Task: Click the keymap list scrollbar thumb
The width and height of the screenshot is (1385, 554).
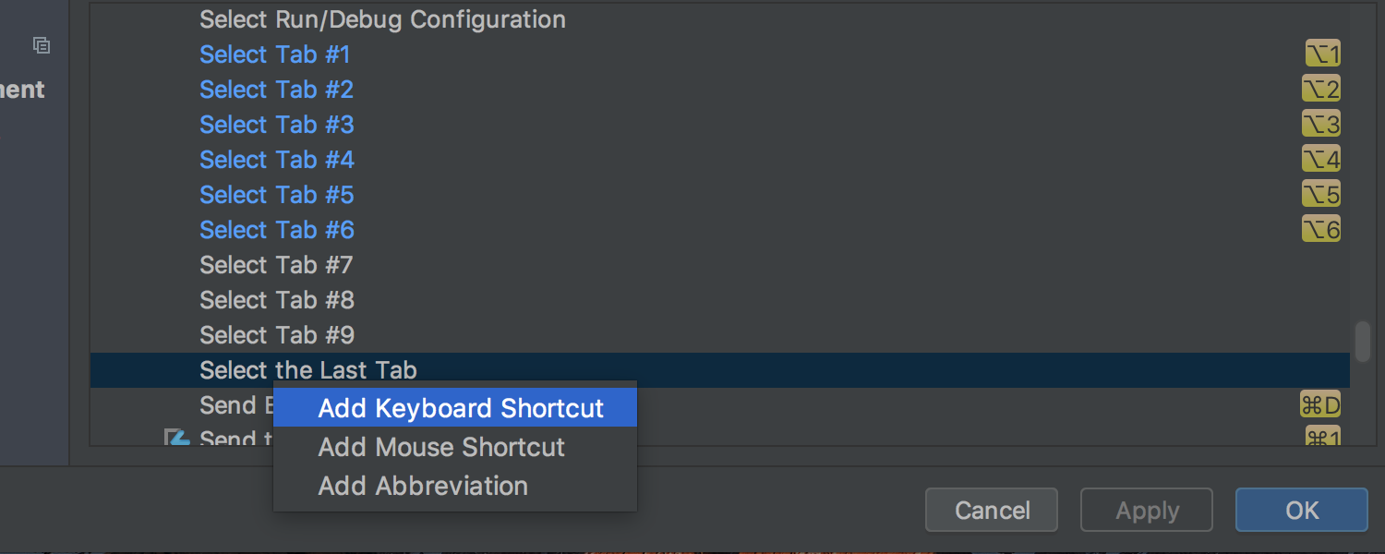Action: tap(1362, 341)
